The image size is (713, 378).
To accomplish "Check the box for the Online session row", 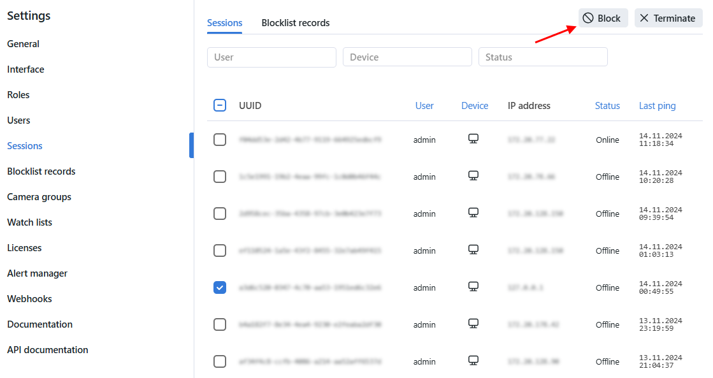I will pos(220,140).
